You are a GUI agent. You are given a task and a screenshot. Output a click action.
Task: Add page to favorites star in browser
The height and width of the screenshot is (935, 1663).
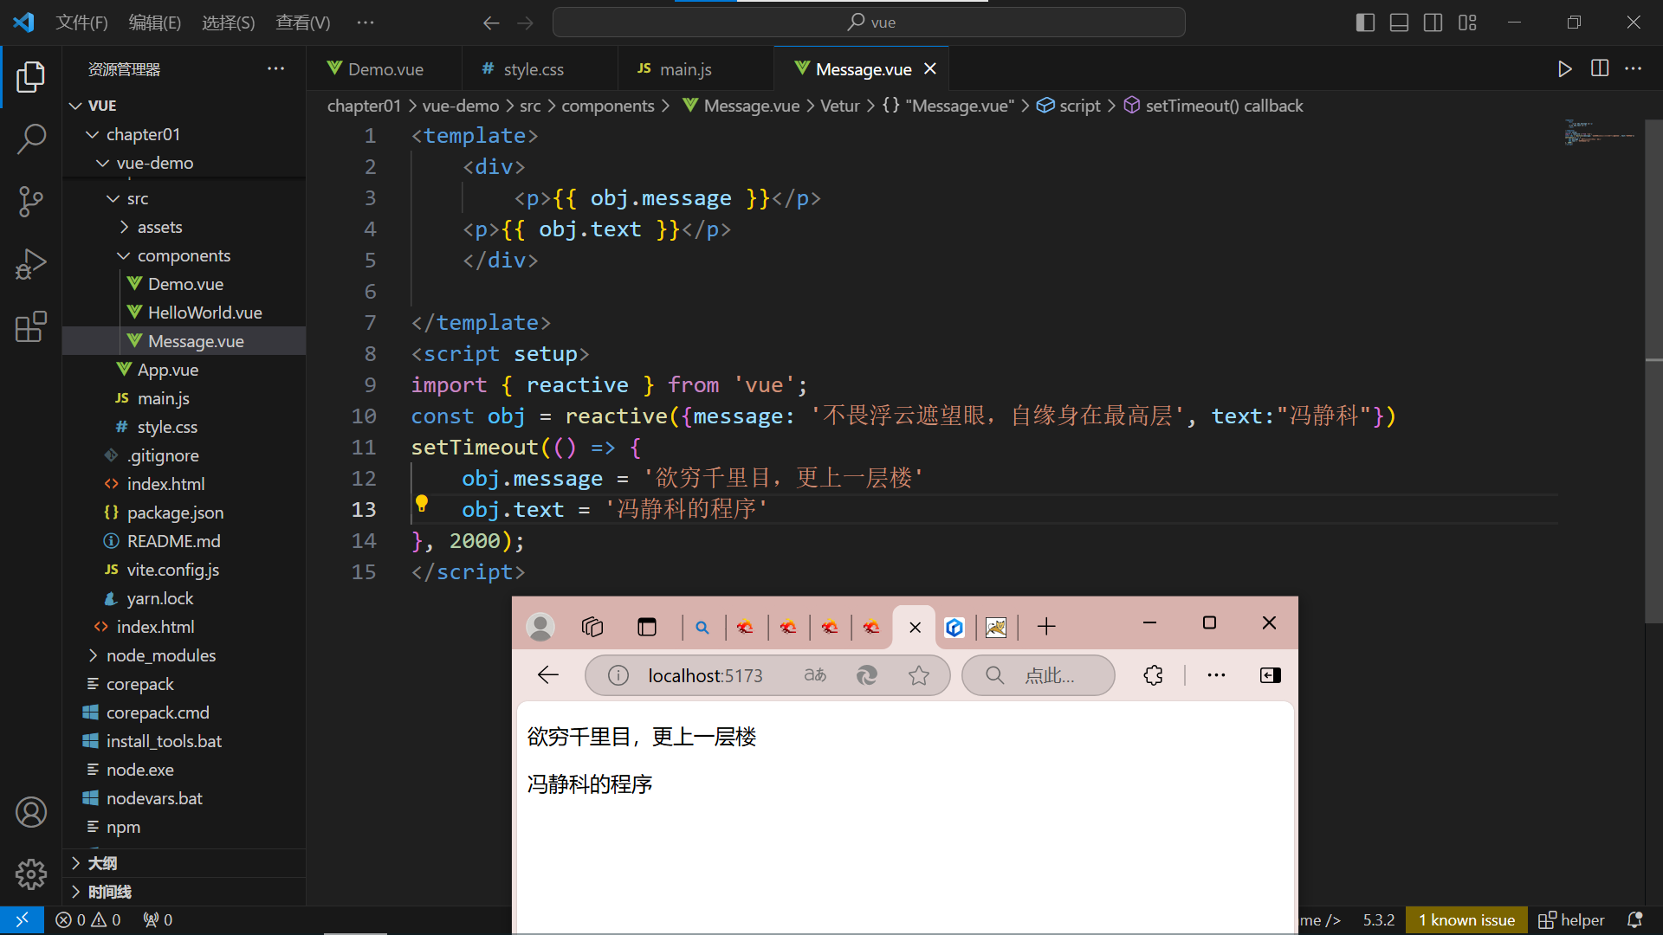click(x=919, y=675)
